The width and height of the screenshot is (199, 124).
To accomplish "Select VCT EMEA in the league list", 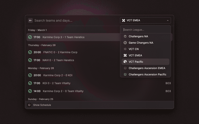I will click(135, 55).
